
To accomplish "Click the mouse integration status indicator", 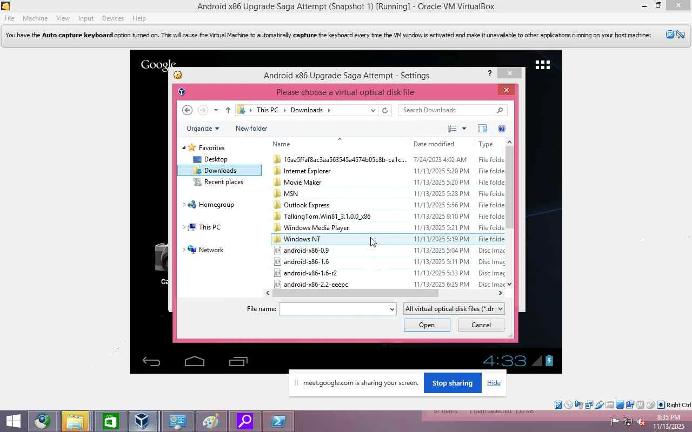I will pos(651,405).
